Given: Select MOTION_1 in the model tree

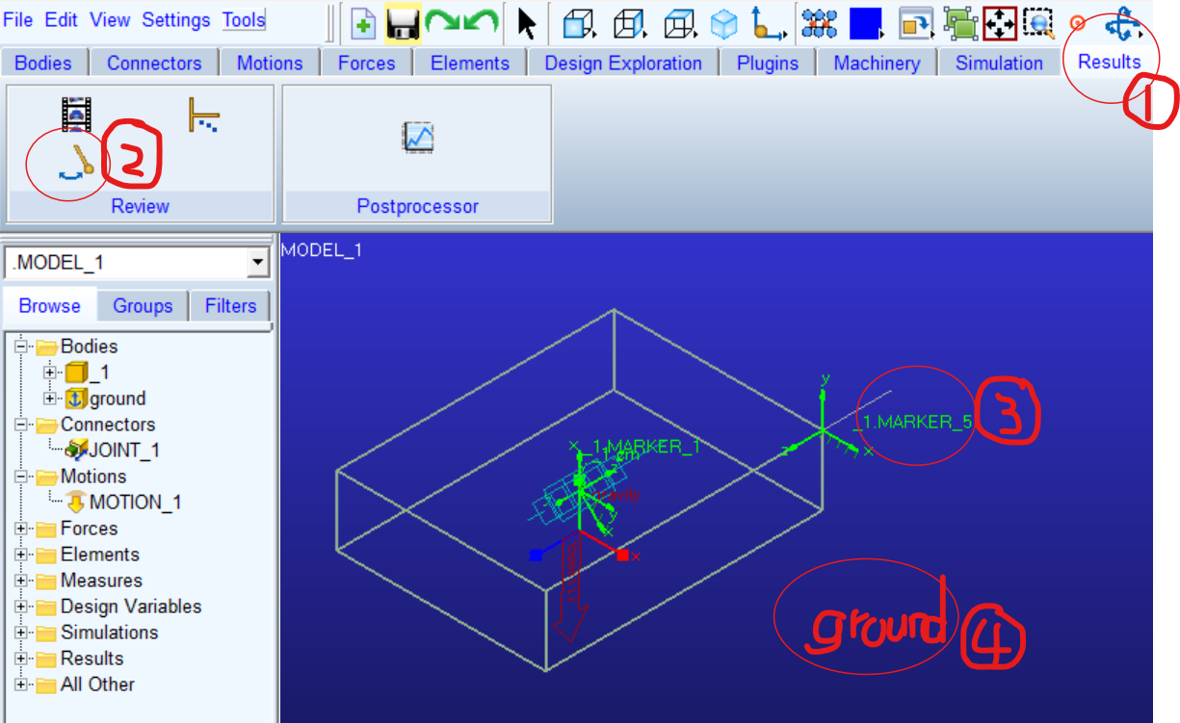Looking at the screenshot, I should point(135,502).
